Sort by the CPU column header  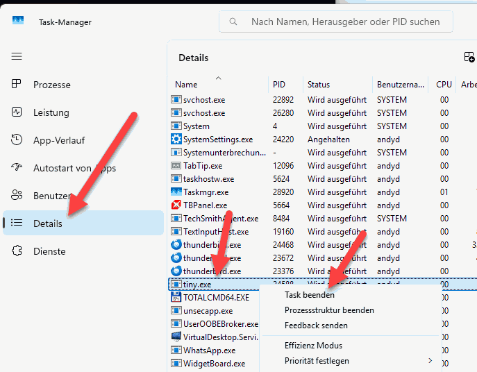[x=444, y=84]
